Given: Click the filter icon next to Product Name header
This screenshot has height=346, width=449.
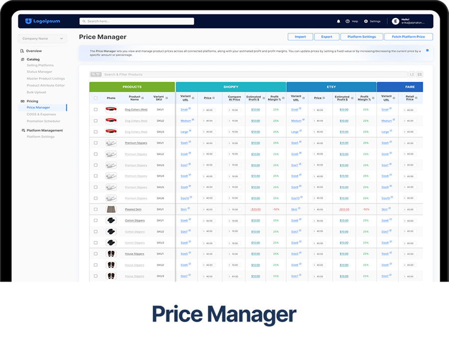Looking at the screenshot, I should [x=142, y=98].
